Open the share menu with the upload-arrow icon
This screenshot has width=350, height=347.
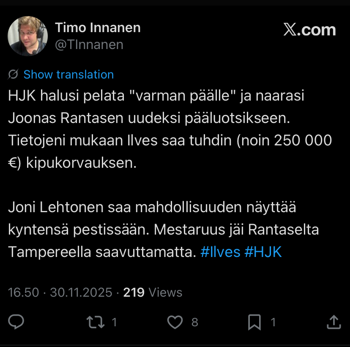334,322
